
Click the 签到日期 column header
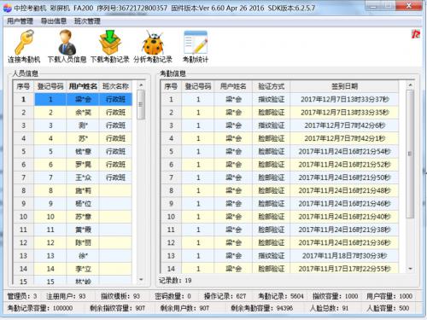point(344,86)
